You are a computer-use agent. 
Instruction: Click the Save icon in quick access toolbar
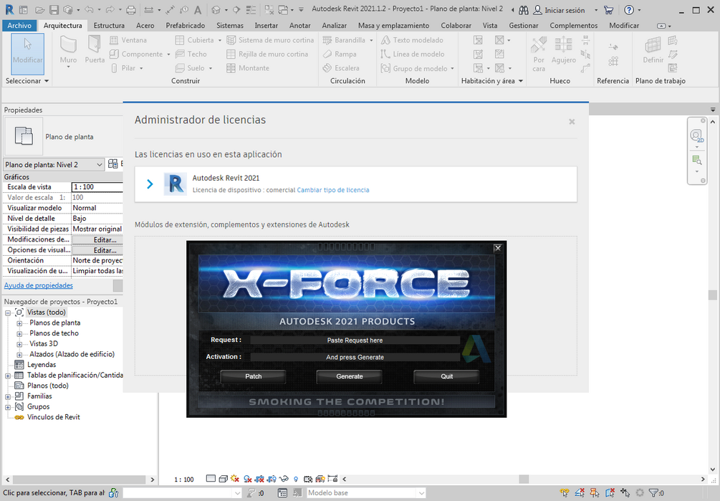(54, 9)
